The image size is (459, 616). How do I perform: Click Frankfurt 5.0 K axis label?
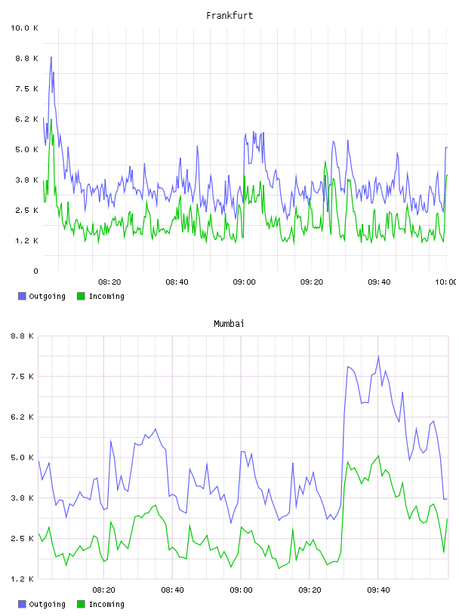click(26, 149)
